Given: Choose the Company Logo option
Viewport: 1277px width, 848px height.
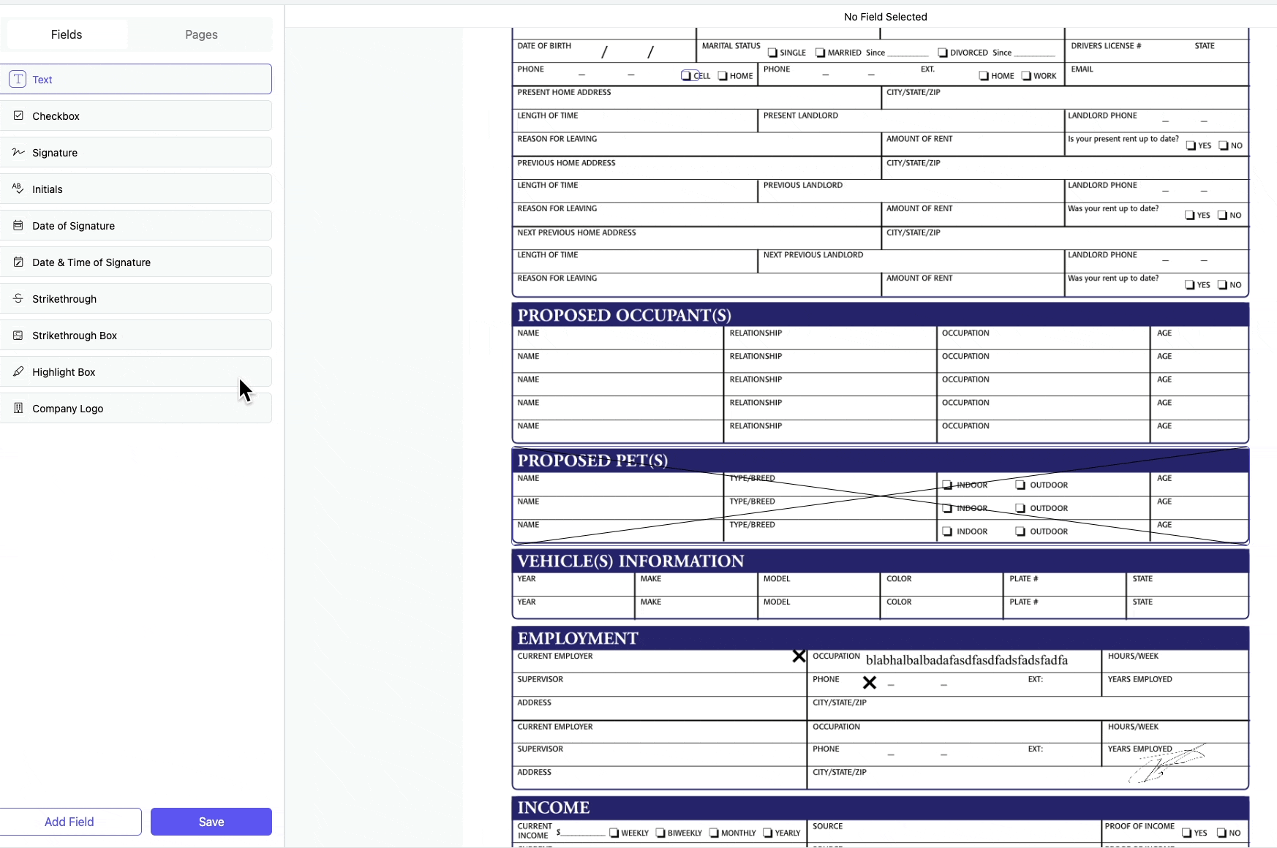Looking at the screenshot, I should [x=136, y=408].
